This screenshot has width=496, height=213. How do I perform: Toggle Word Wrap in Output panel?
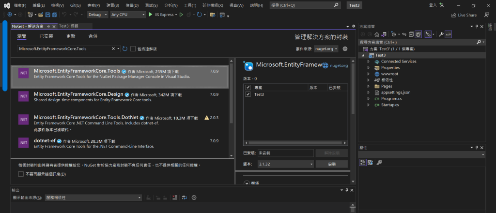click(185, 198)
